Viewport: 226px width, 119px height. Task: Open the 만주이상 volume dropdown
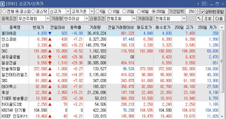(x=86, y=19)
